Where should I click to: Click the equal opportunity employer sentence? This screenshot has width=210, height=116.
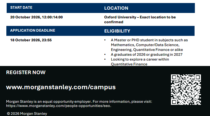pos(79,102)
